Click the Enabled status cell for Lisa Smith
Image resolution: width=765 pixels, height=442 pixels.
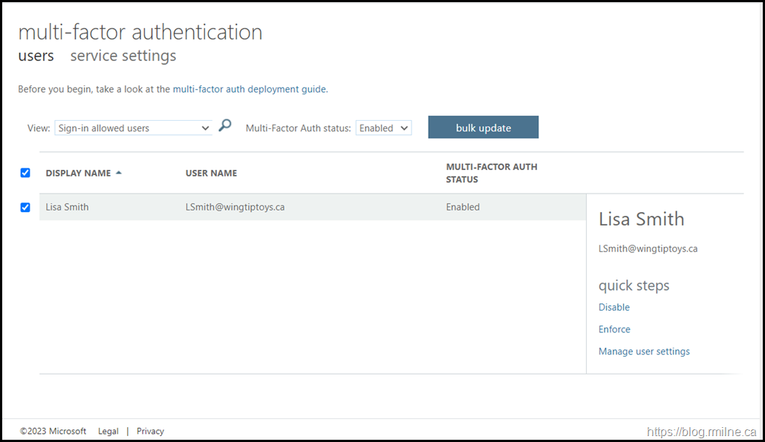click(463, 207)
